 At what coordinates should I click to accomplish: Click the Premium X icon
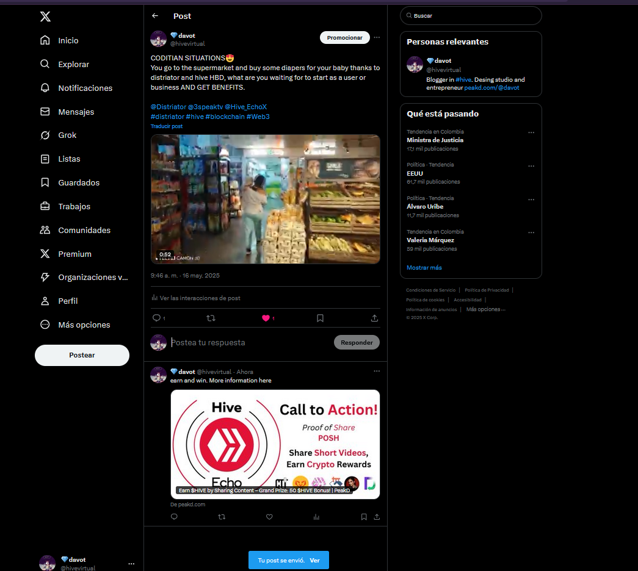(x=45, y=254)
